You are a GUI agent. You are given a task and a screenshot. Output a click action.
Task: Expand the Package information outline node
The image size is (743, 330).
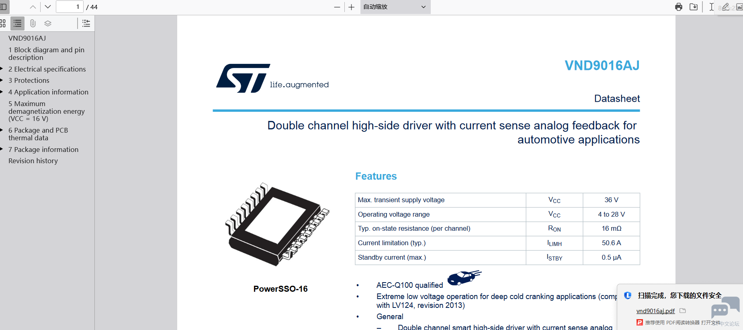(x=2, y=150)
